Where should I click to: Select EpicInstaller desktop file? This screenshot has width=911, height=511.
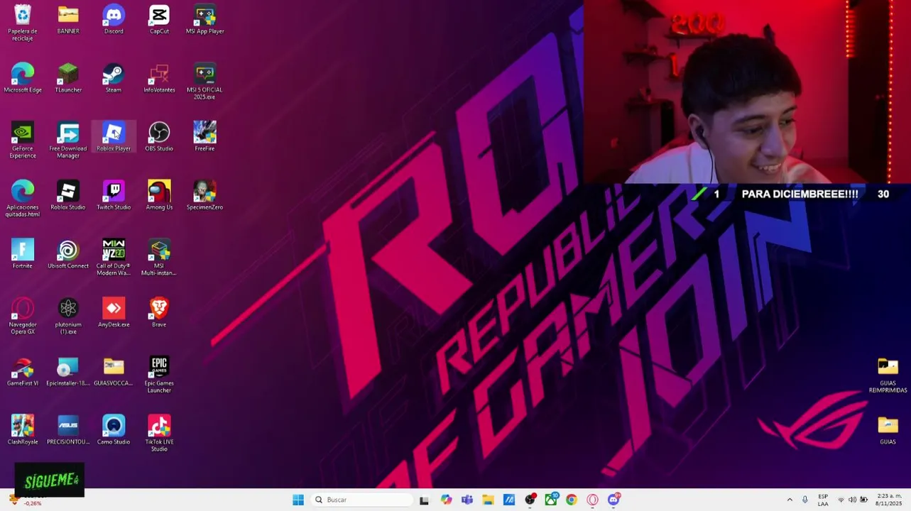[68, 372]
